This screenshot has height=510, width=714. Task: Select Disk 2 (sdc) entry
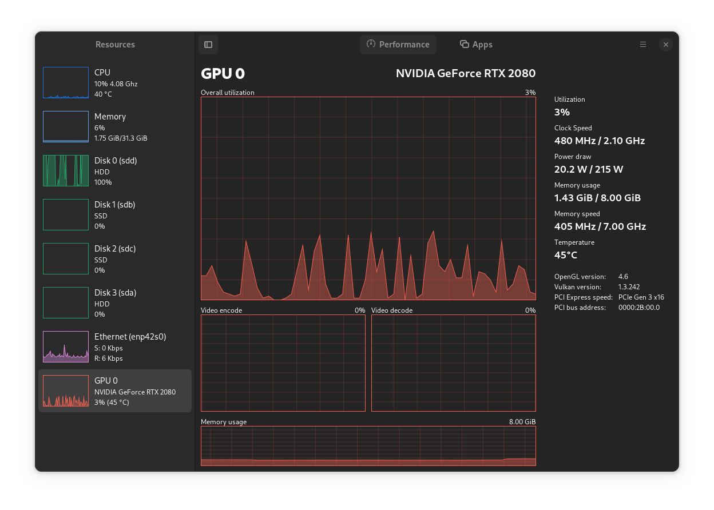115,259
